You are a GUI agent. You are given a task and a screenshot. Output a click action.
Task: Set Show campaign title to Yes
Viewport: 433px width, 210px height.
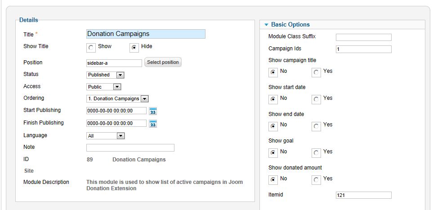coord(316,72)
